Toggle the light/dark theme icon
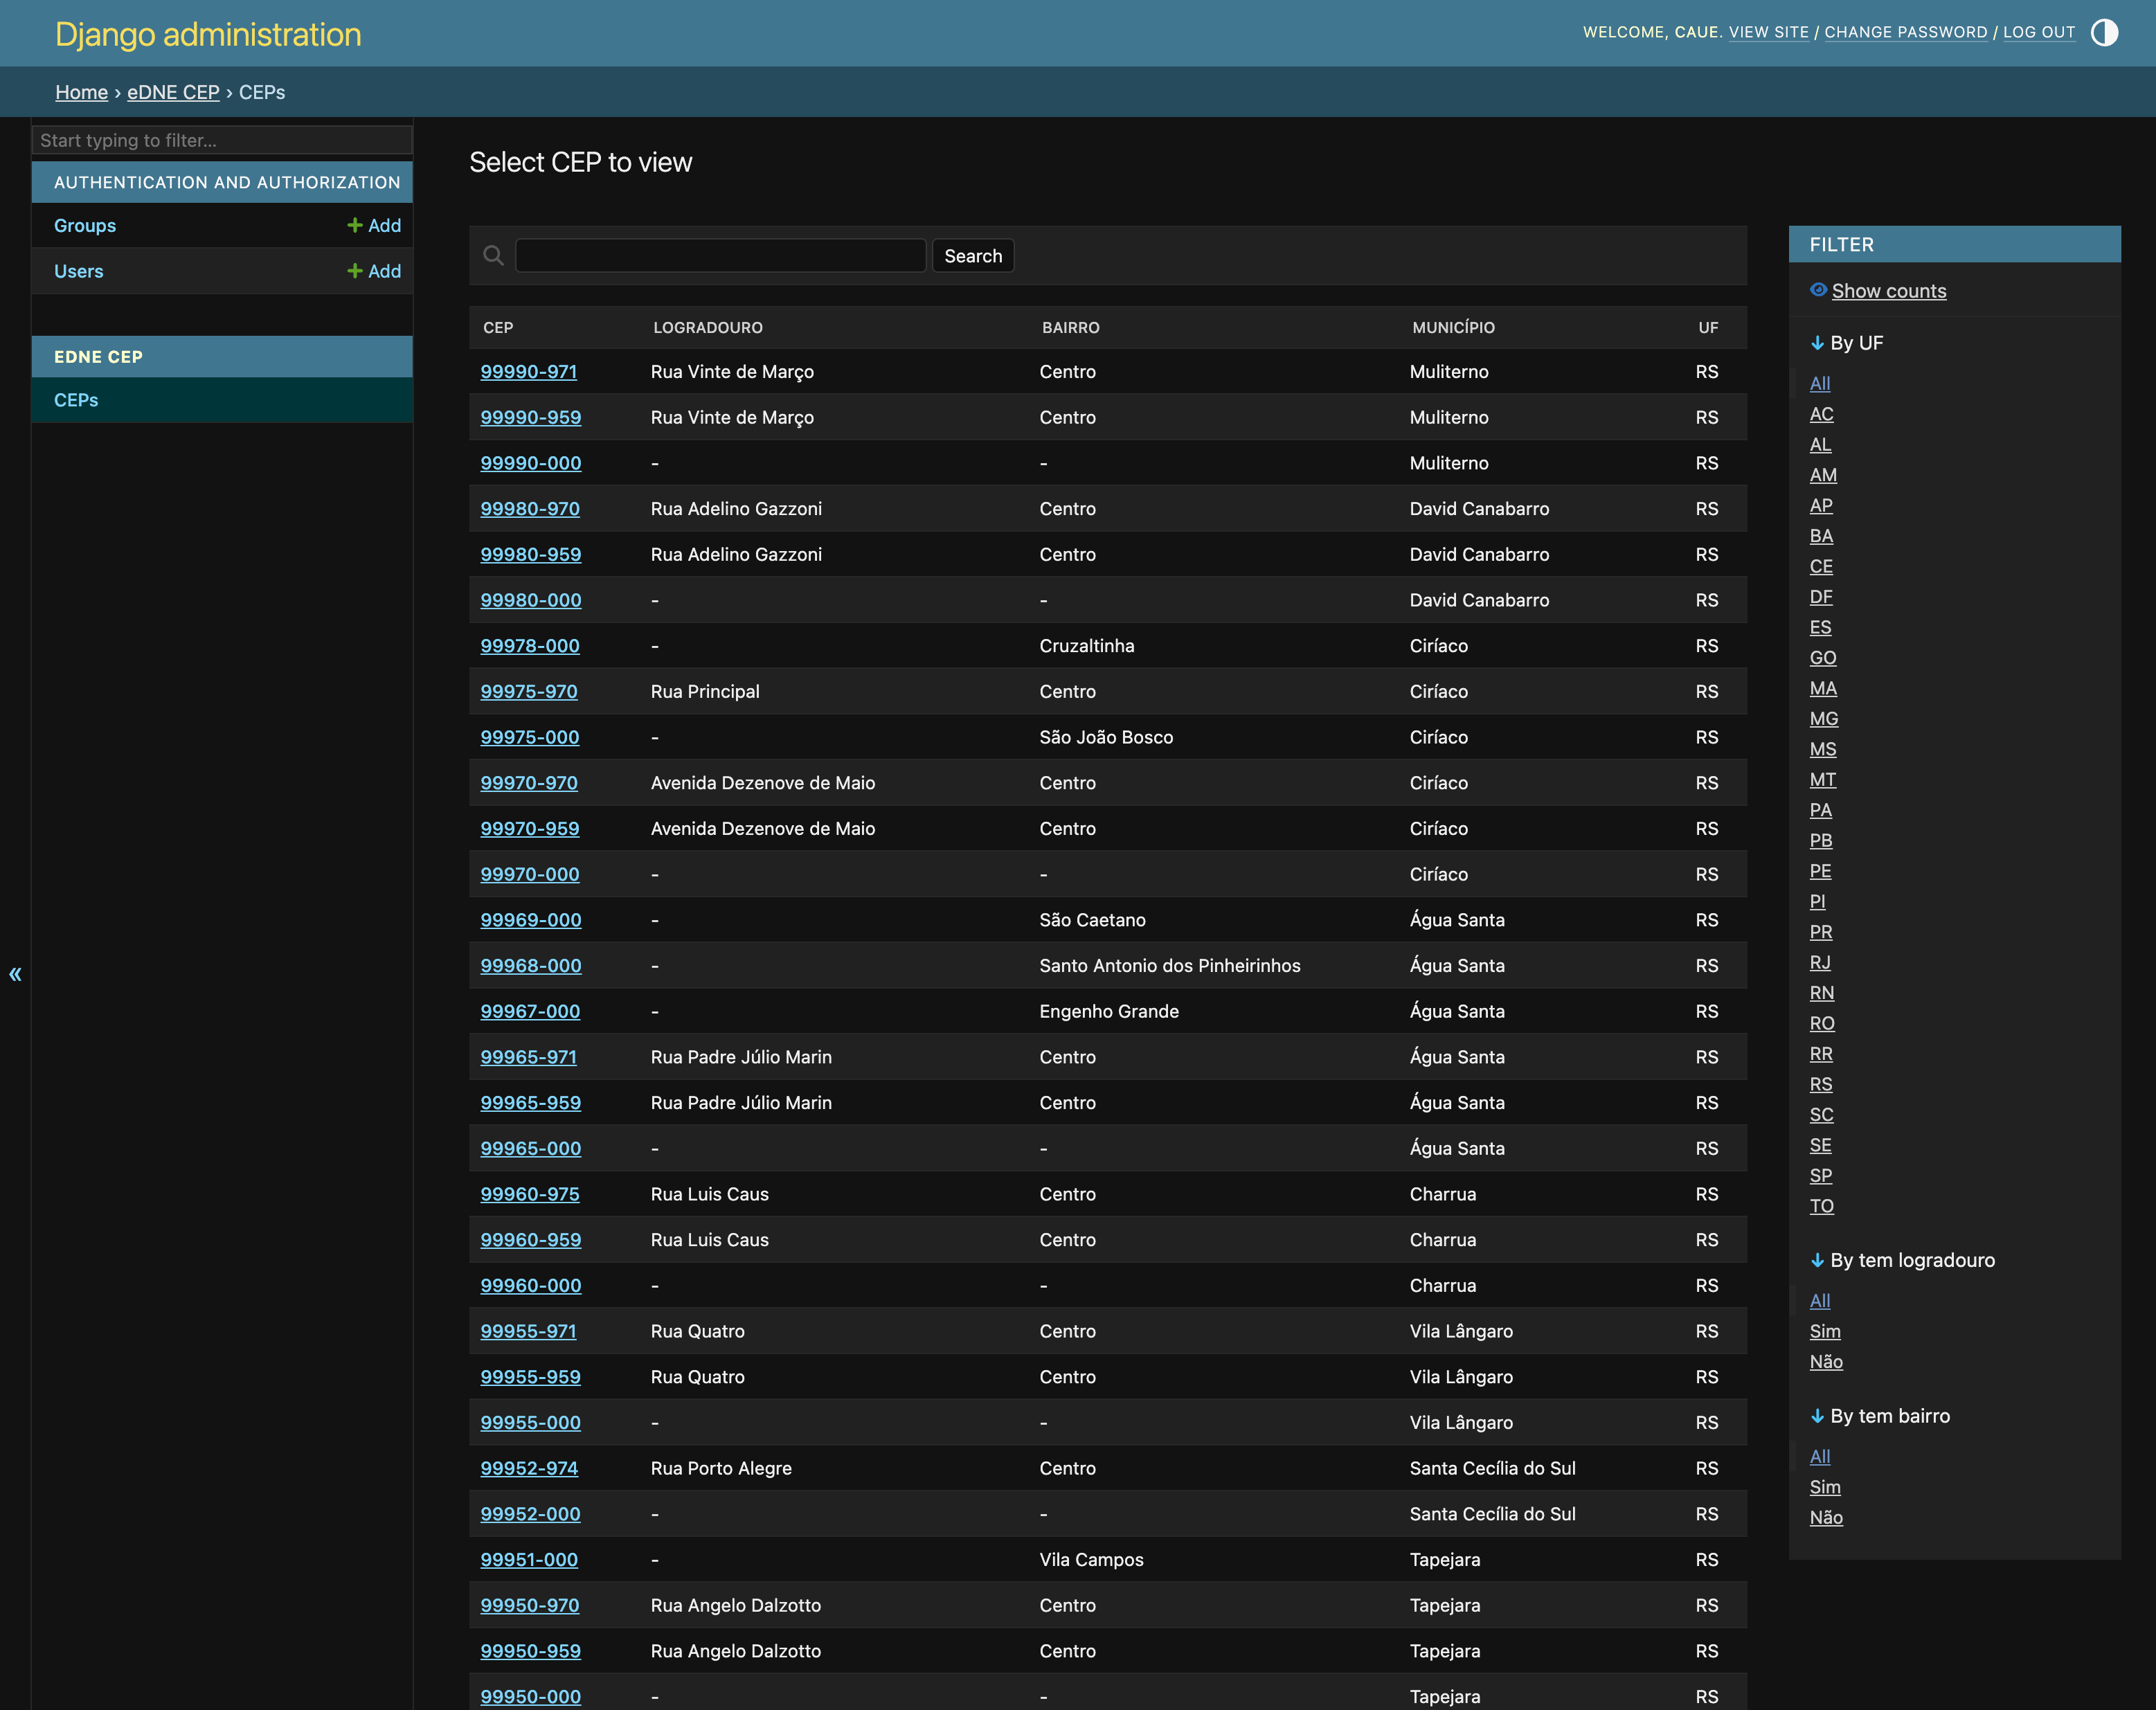The width and height of the screenshot is (2156, 1710). pos(2104,33)
